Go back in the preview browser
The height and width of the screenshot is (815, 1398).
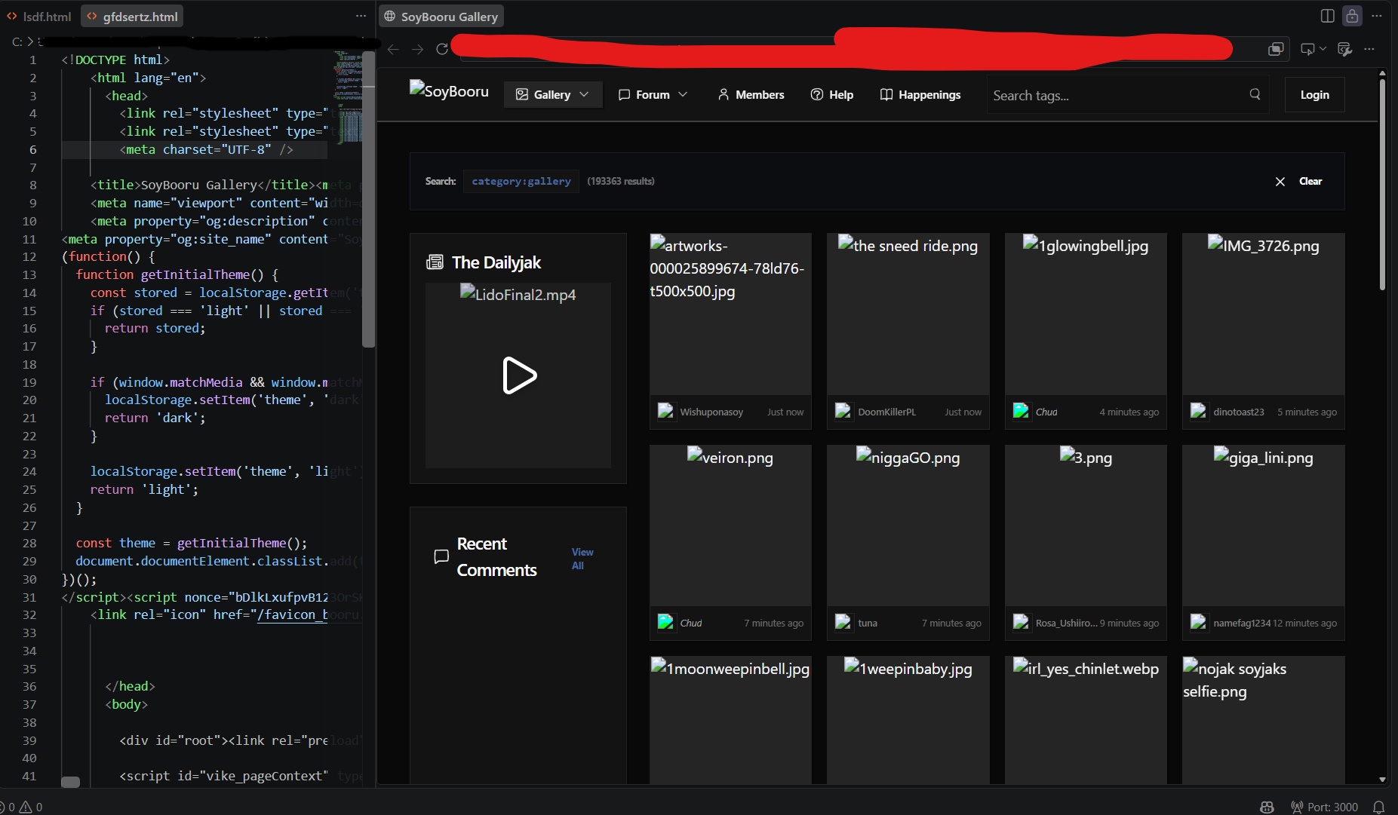pyautogui.click(x=393, y=49)
